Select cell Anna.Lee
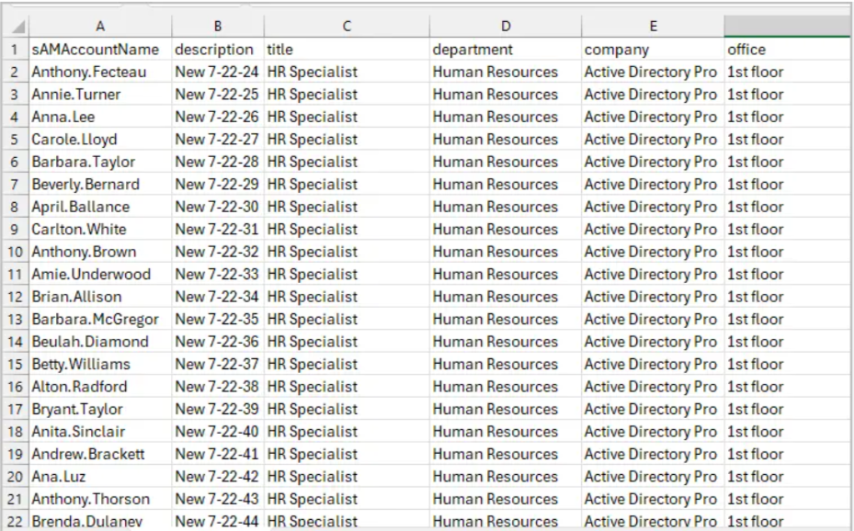This screenshot has width=854, height=531. 100,117
